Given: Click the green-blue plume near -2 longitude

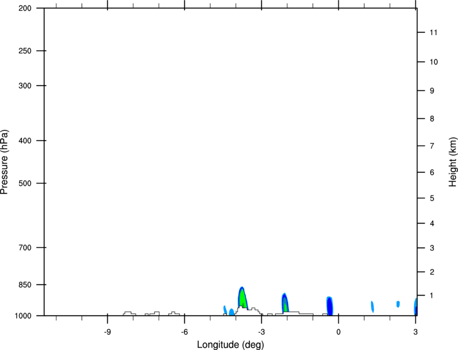Looking at the screenshot, I should (285, 302).
